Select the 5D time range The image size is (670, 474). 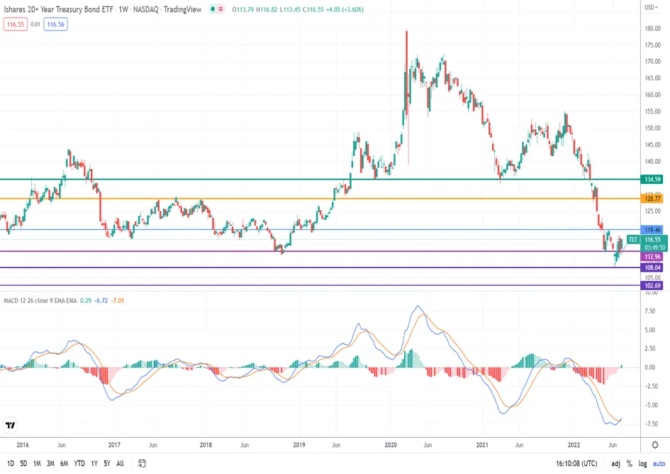tap(23, 463)
